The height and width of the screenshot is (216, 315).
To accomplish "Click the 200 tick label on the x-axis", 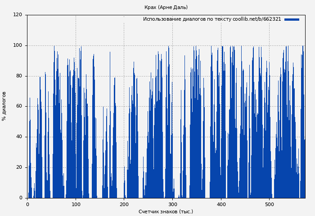I will [x=124, y=204].
